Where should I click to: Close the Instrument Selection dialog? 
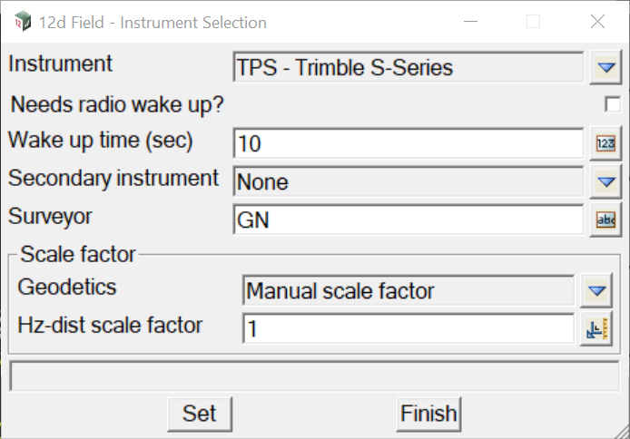[596, 22]
